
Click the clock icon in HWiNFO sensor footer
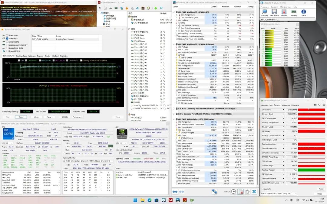point(233,192)
